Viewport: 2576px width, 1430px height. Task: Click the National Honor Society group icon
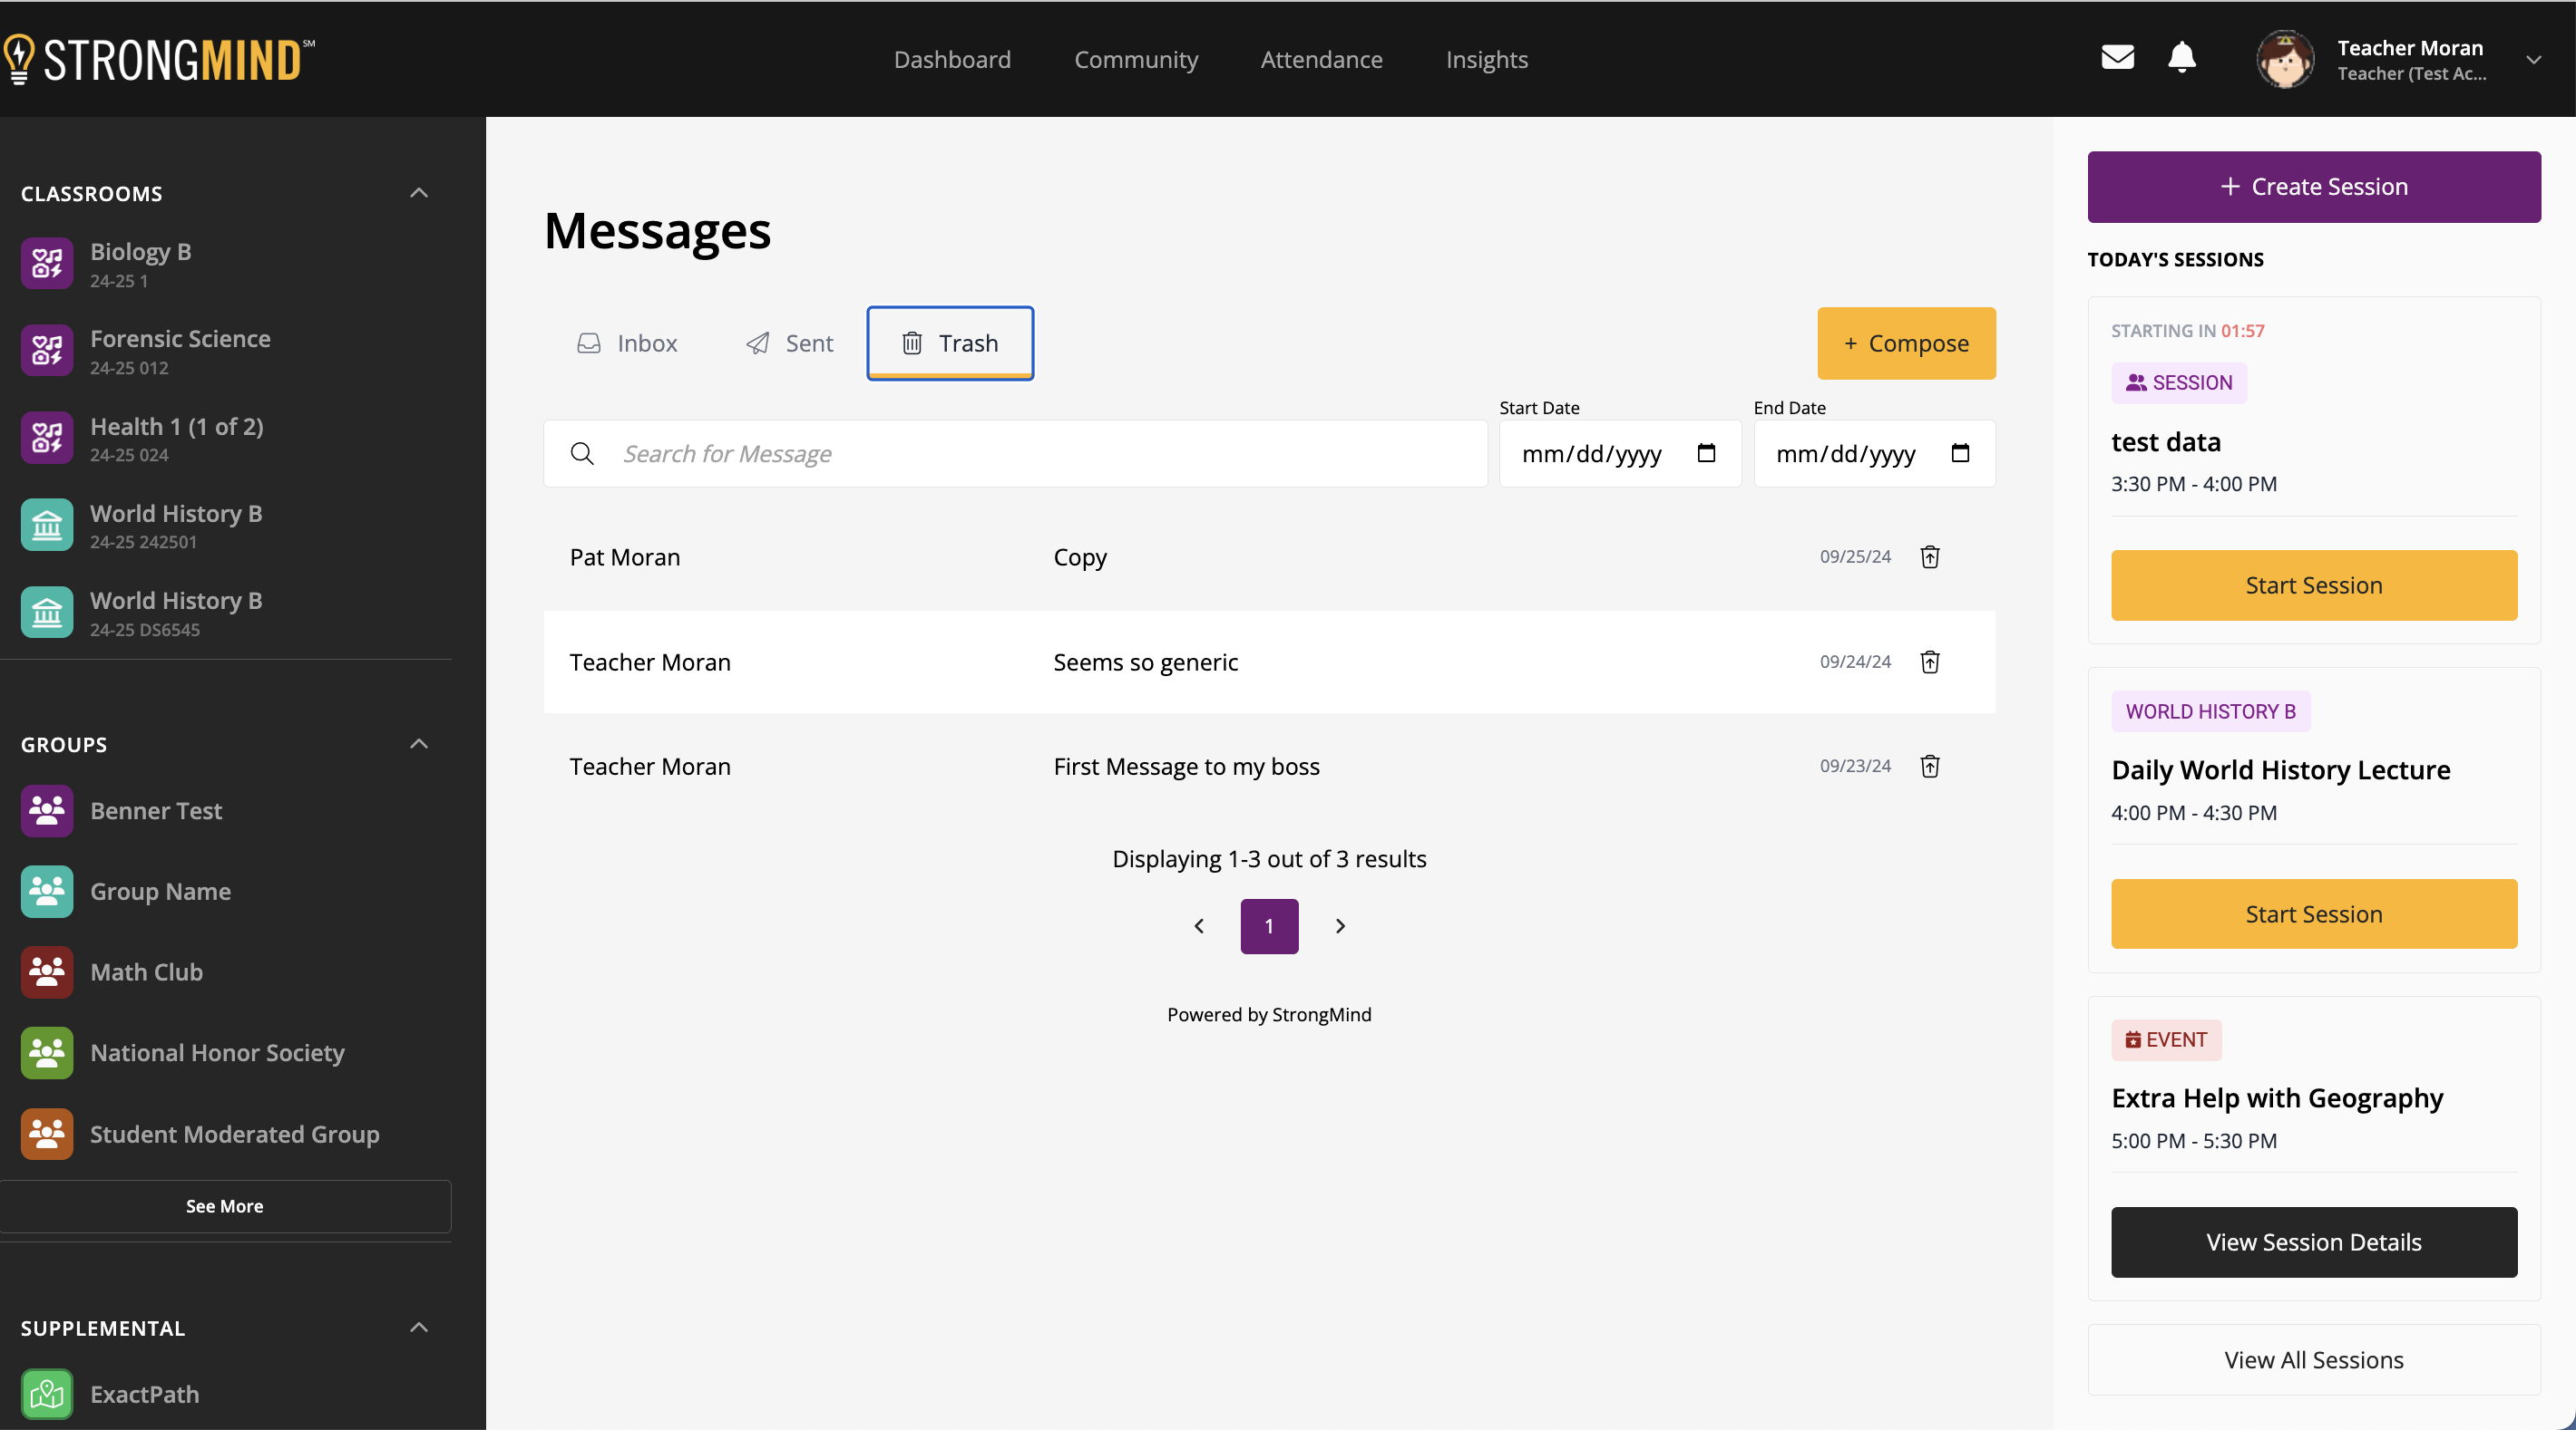click(x=46, y=1051)
